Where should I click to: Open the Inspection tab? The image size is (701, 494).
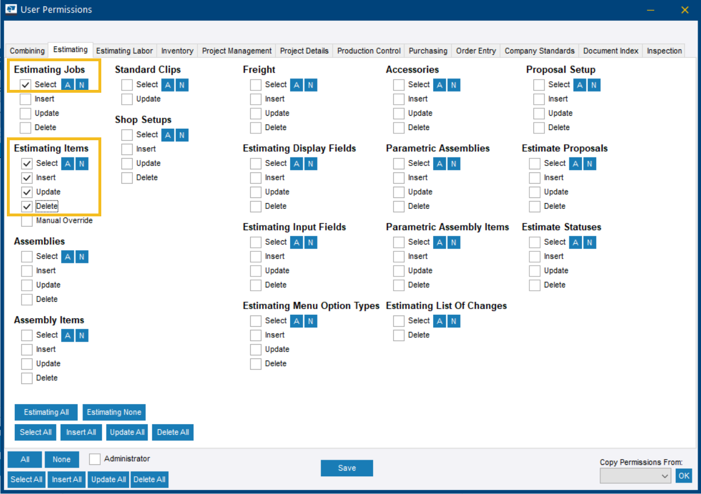tap(664, 51)
